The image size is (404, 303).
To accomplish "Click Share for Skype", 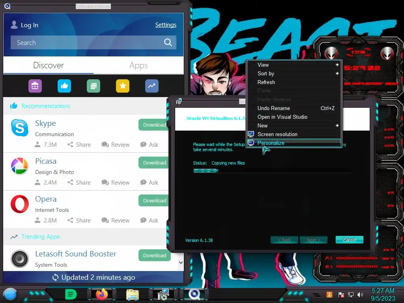I will tap(79, 144).
